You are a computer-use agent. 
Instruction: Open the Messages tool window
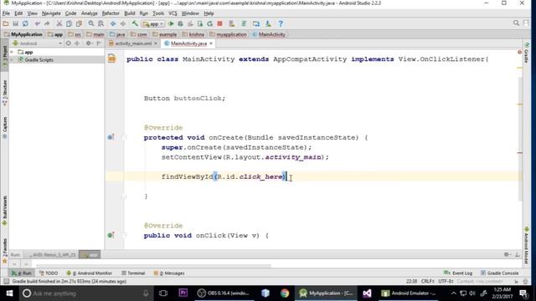(169, 273)
